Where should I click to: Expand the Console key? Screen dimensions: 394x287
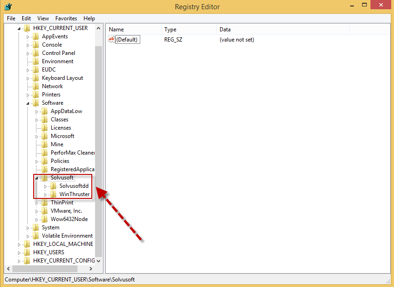pos(28,45)
